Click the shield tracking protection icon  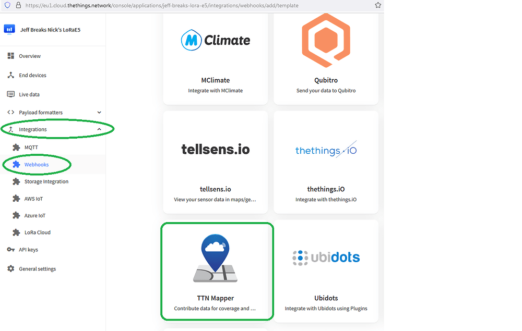coord(7,5)
